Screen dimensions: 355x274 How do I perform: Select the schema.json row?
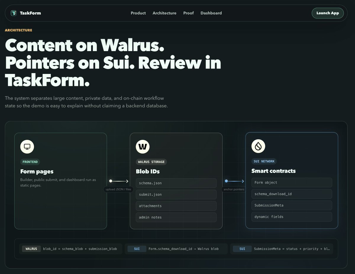point(176,183)
